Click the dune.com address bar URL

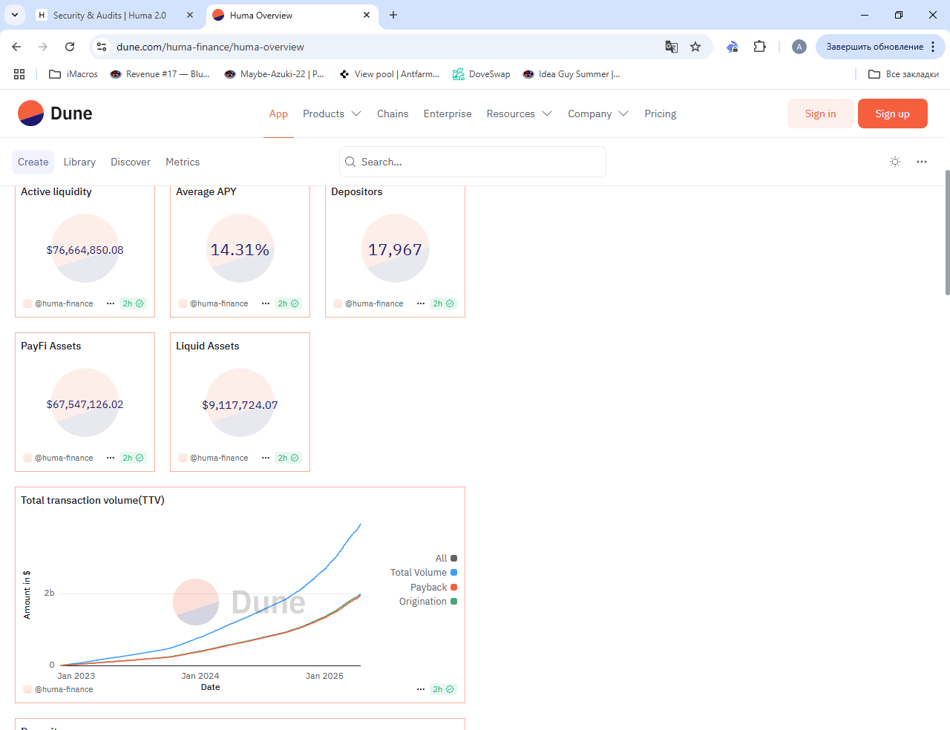click(210, 47)
